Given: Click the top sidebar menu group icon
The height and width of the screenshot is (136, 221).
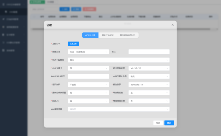Looking at the screenshot, I should [x=4, y=5].
